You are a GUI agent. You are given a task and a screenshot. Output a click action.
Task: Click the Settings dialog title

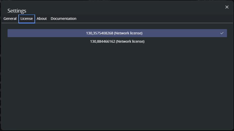click(17, 11)
